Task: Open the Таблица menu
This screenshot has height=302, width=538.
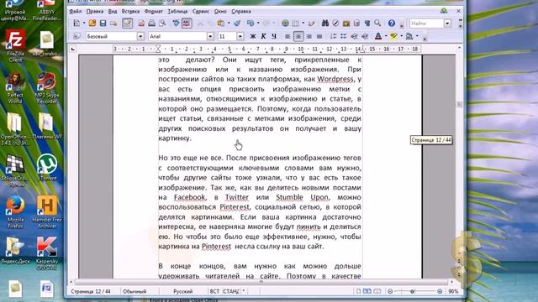Action: point(177,11)
